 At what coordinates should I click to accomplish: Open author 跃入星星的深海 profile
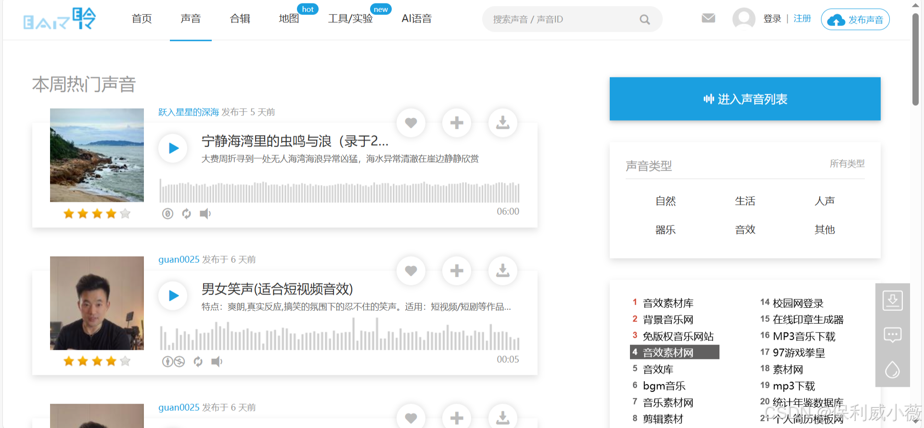(x=189, y=112)
